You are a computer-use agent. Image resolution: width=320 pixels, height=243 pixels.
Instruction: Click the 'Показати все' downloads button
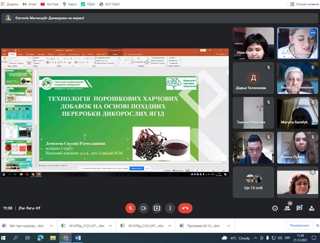coord(299,225)
